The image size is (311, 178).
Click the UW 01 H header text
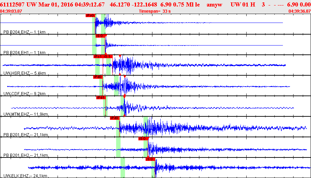click(243, 4)
